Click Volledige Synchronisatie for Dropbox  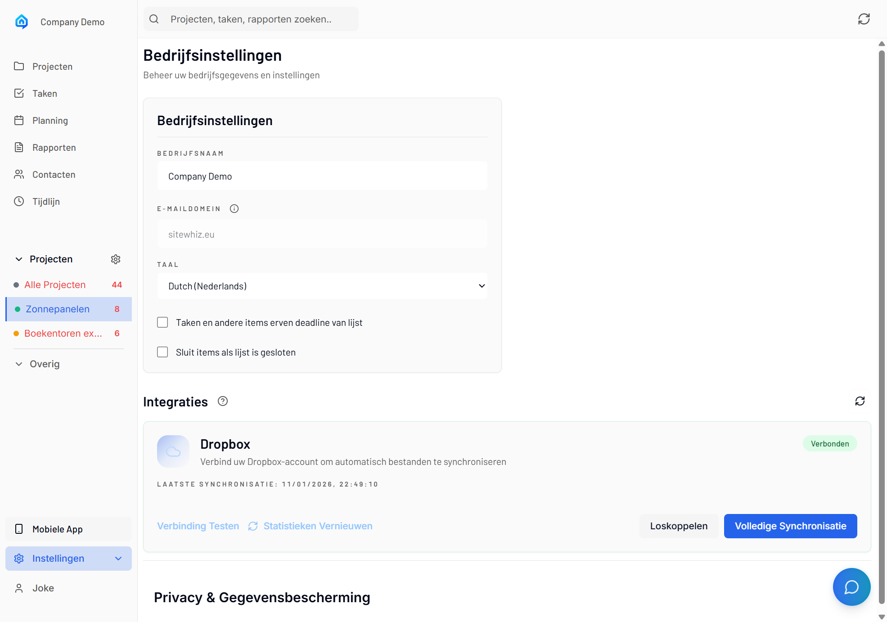(x=790, y=526)
